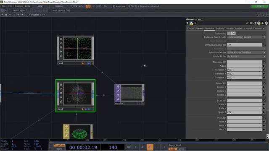Click the orange play forward button
The height and width of the screenshot is (151, 269).
pos(150,147)
